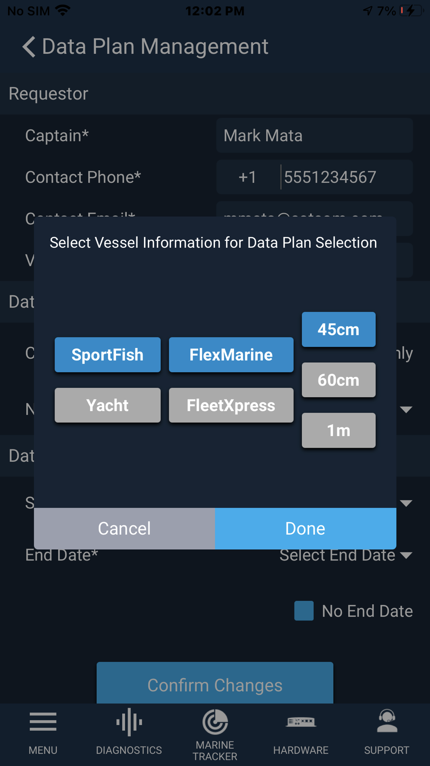Tap the Wi-Fi signal icon
This screenshot has height=766, width=430.
point(63,10)
